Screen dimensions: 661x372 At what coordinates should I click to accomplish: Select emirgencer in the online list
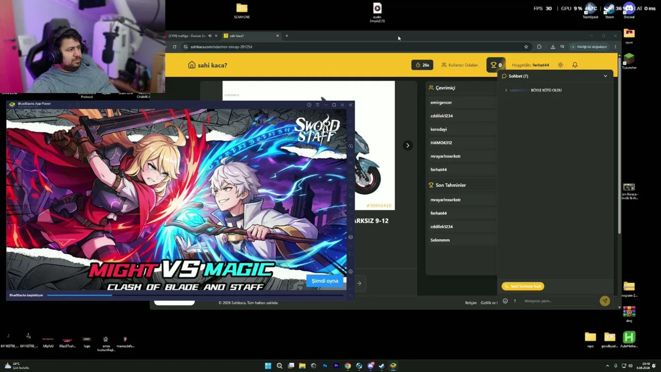pyautogui.click(x=441, y=102)
